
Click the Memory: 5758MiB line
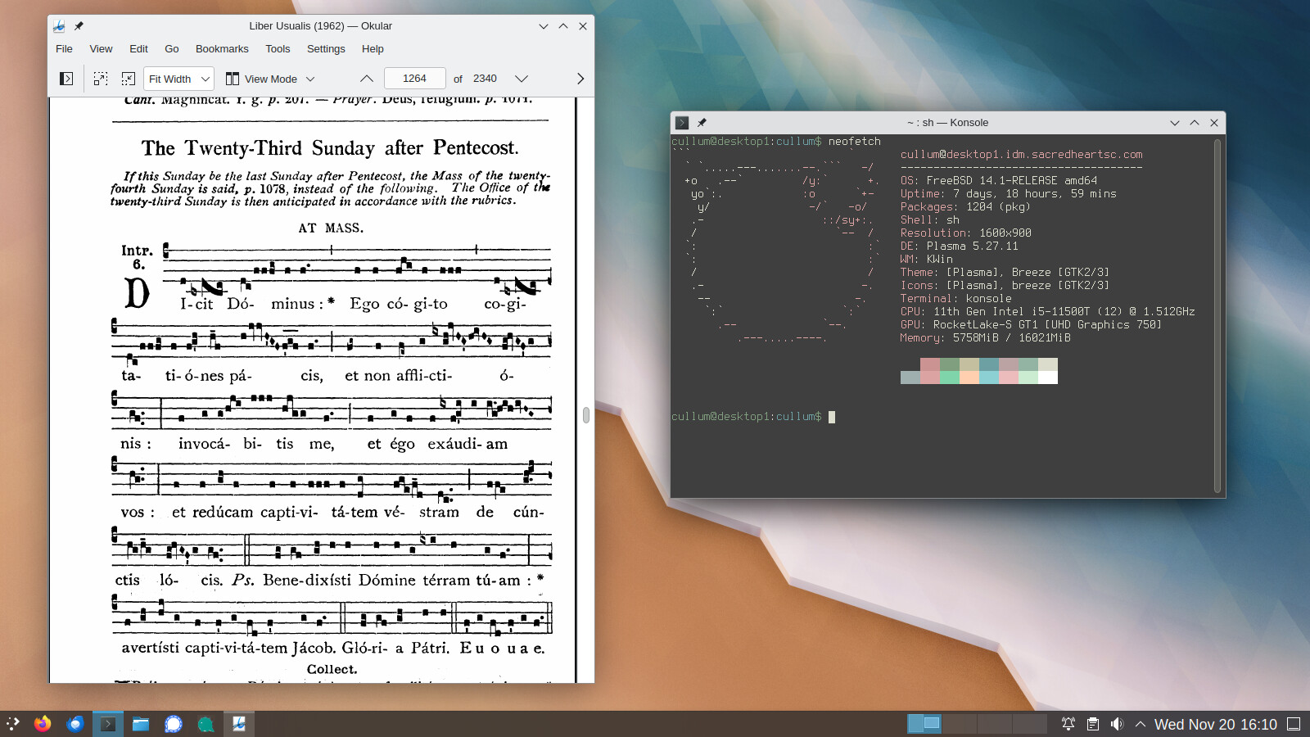[986, 338]
